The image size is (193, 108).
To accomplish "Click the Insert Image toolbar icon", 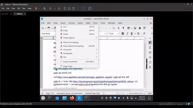I will [135, 28].
